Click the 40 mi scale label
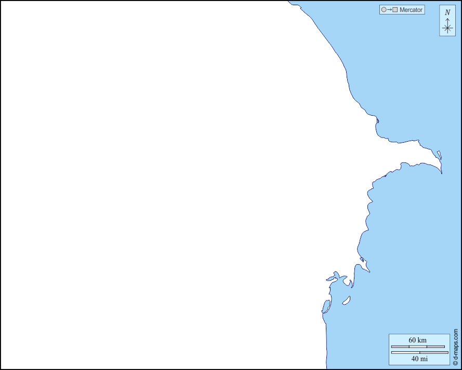The height and width of the screenshot is (370, 462). [x=419, y=359]
